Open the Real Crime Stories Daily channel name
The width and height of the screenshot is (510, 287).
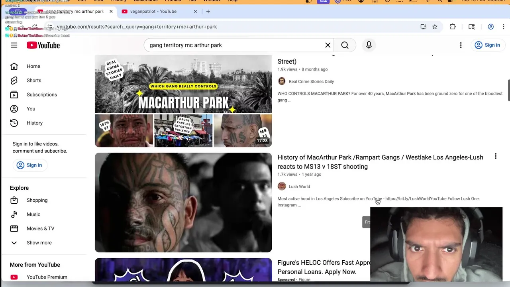311,81
